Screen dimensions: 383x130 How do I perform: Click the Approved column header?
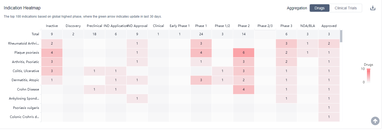pyautogui.click(x=329, y=26)
